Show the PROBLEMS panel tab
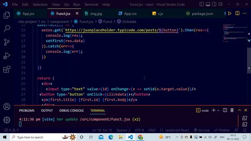The width and height of the screenshot is (251, 141). (27, 110)
